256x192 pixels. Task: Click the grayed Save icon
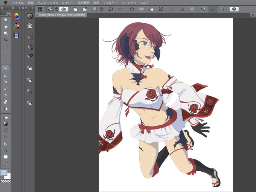click(x=94, y=9)
